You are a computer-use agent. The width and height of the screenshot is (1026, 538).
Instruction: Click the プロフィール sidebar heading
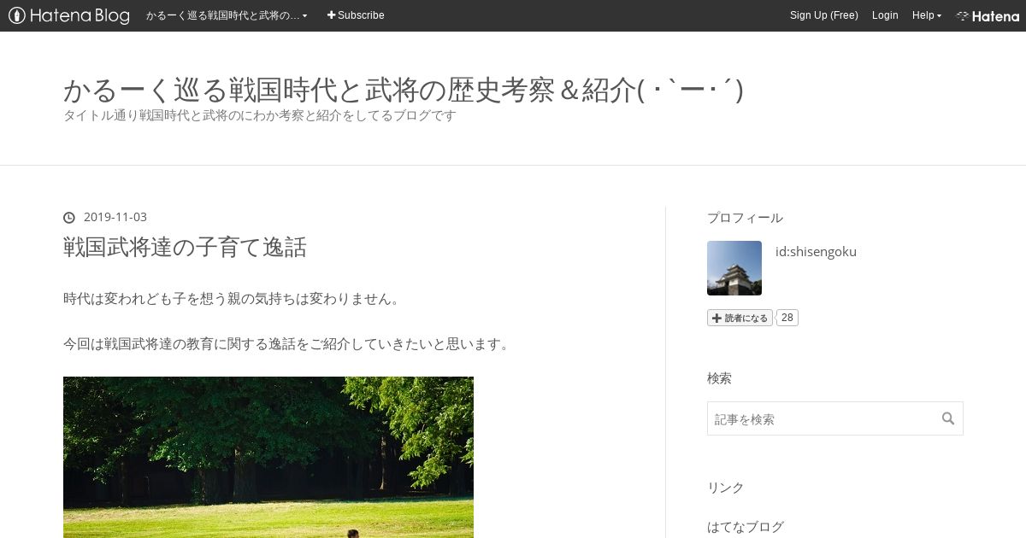click(745, 218)
